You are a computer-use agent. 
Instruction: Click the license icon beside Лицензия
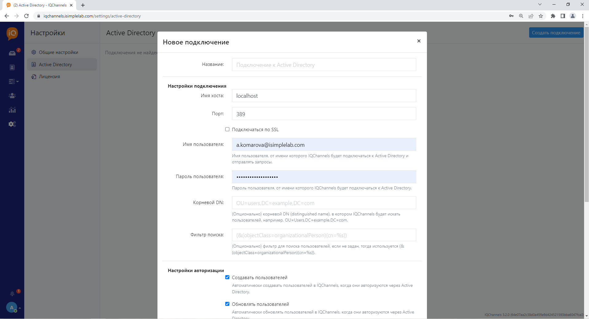tap(34, 77)
